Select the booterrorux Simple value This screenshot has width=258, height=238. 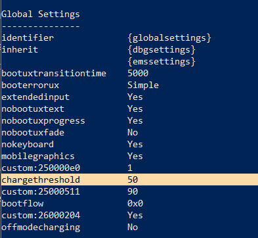point(143,85)
